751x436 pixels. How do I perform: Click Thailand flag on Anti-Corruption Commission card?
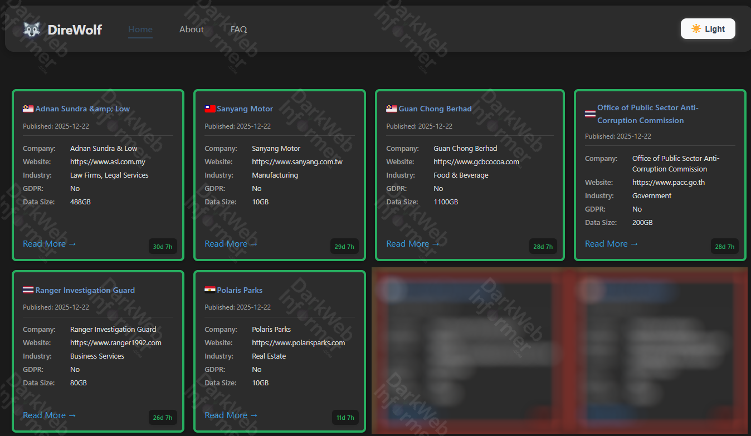[x=590, y=114]
